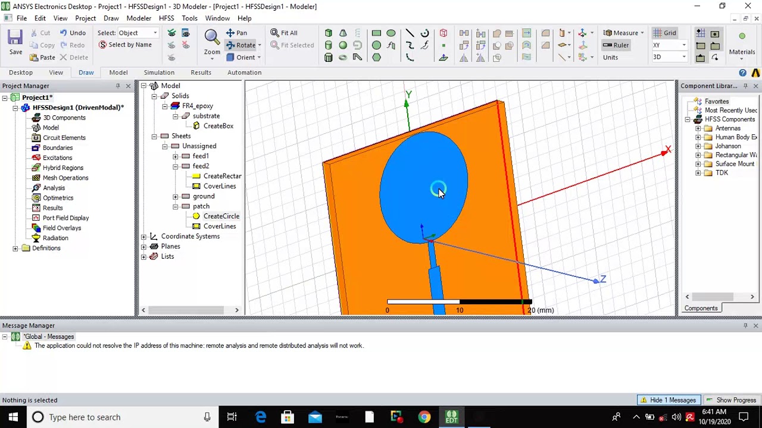Pin the Message Manager panel
This screenshot has height=428, width=762.
click(745, 326)
